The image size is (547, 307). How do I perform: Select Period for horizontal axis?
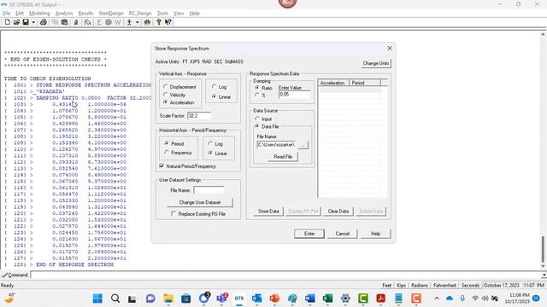[x=167, y=143]
